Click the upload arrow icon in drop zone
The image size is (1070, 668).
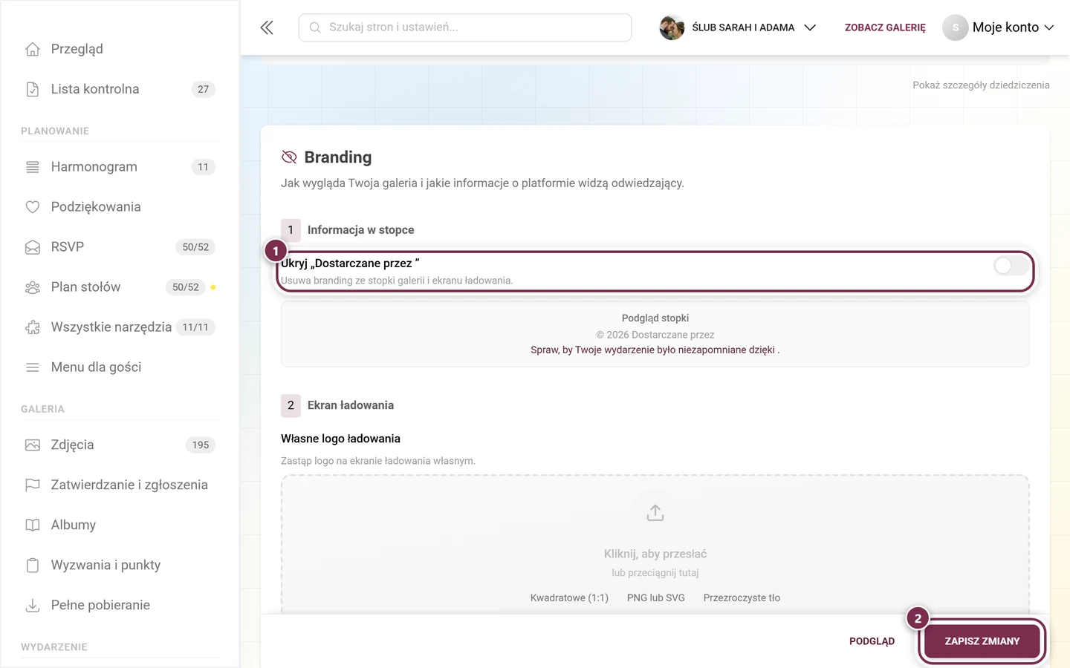[655, 513]
